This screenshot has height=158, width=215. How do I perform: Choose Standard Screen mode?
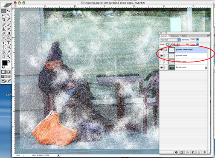pyautogui.click(x=3, y=76)
